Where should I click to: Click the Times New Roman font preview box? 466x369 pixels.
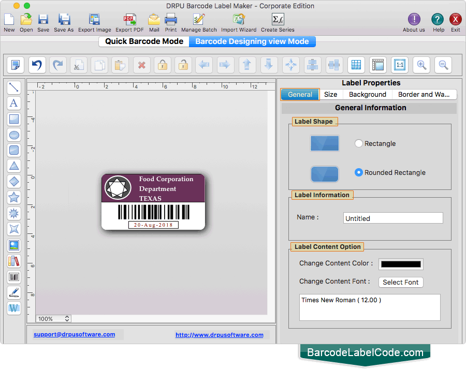point(370,307)
